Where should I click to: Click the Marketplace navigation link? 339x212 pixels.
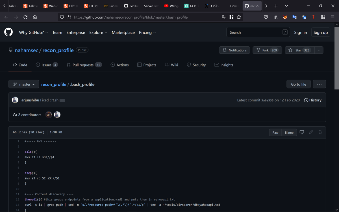point(123,33)
